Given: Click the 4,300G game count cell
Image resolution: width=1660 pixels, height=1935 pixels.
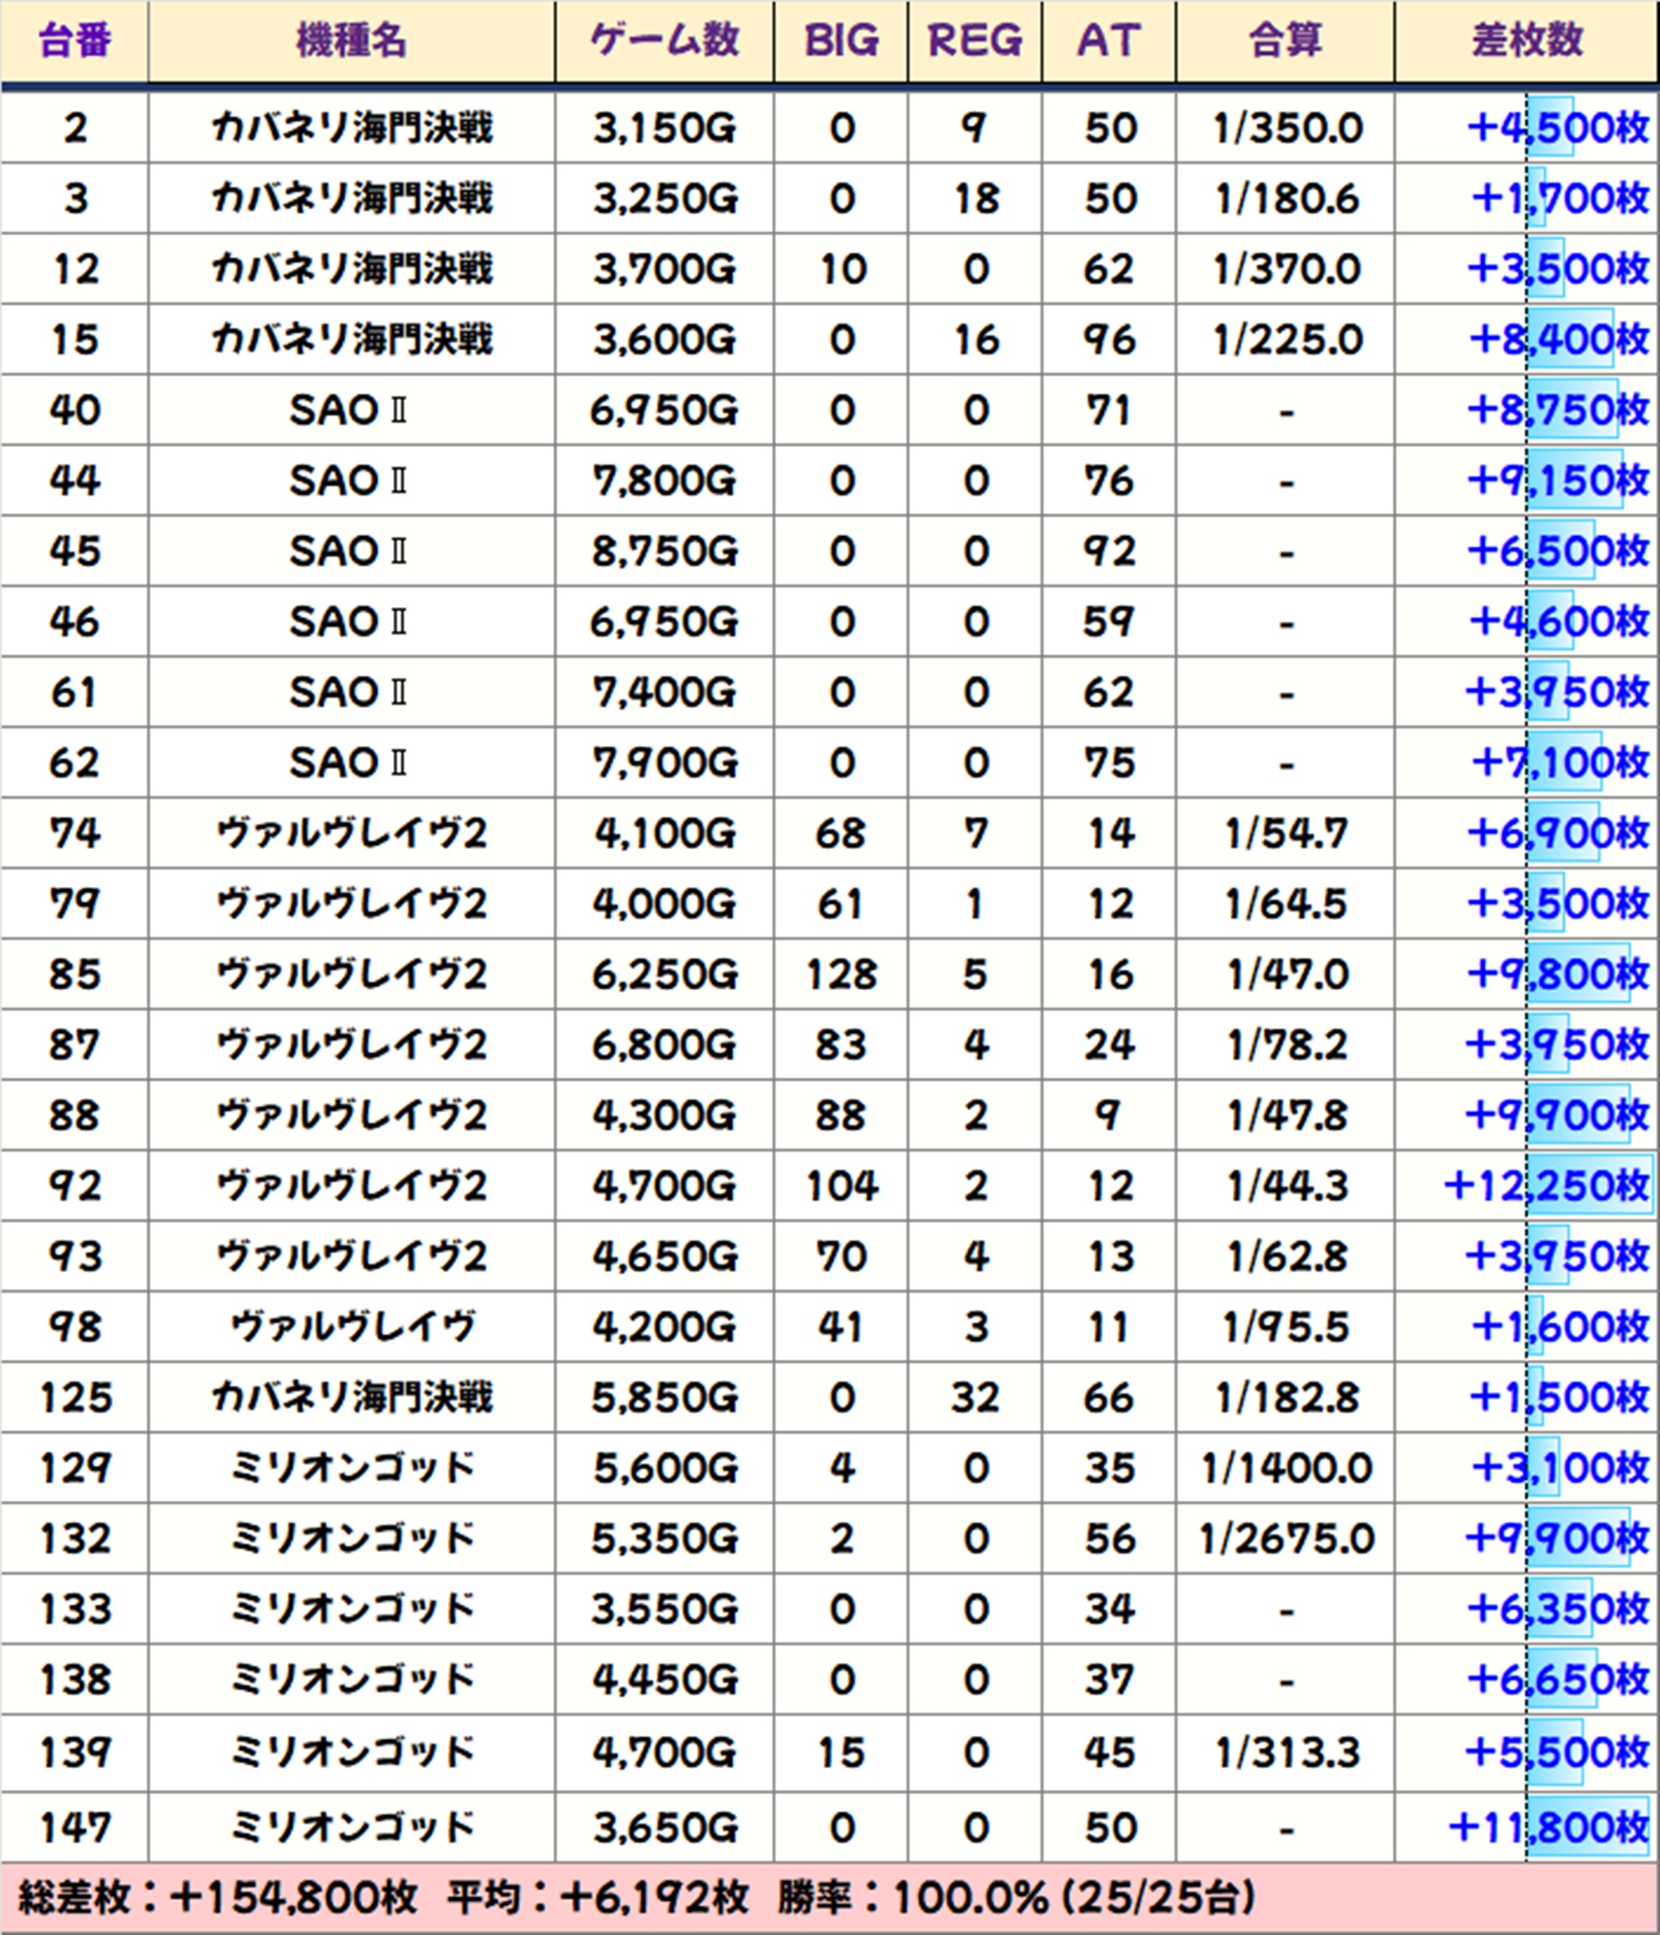Looking at the screenshot, I should (665, 1115).
